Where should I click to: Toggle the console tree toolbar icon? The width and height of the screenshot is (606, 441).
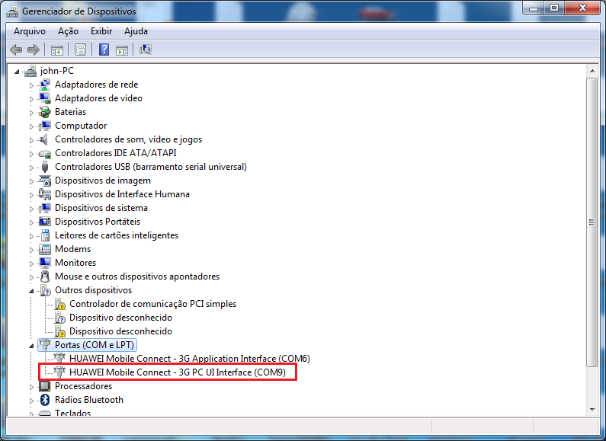click(x=57, y=50)
